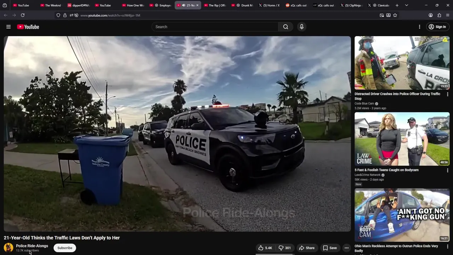List all tabs with the chevron
The image size is (453, 255).
click(x=406, y=5)
